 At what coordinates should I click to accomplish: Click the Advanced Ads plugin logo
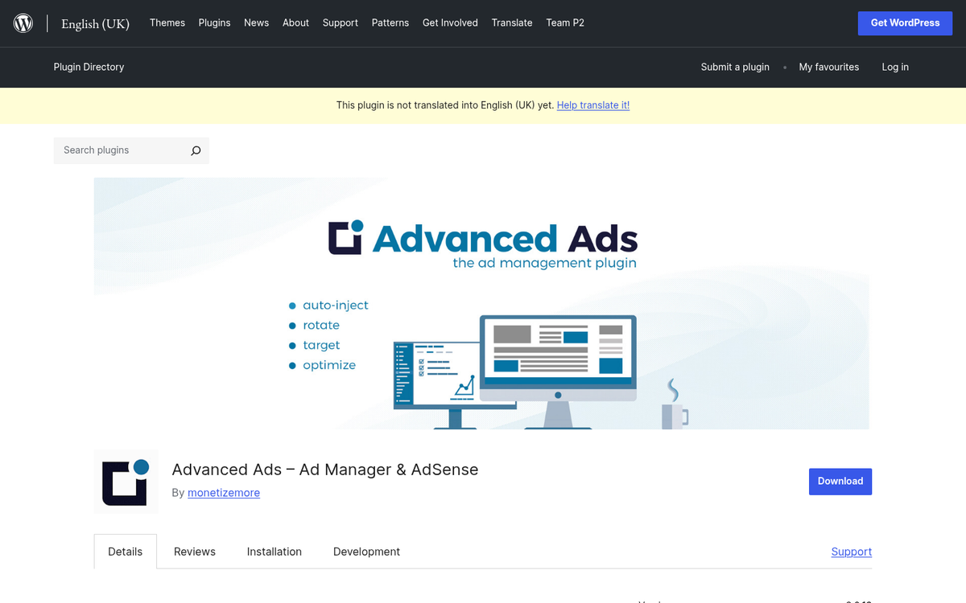126,482
